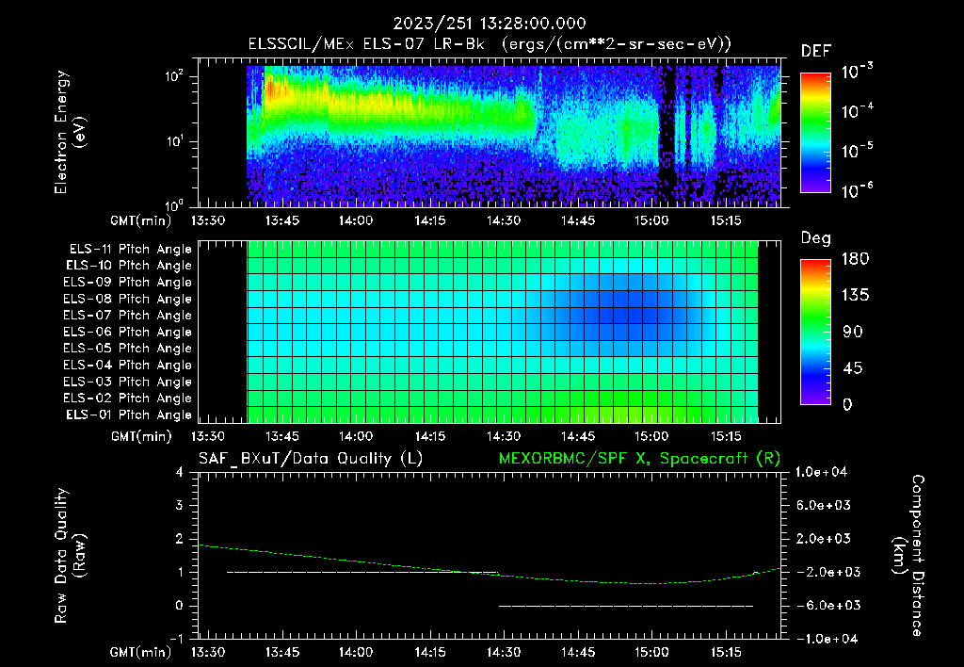Select ELS-08 Pitch Angle row label
Image resolution: width=964 pixels, height=667 pixels.
click(128, 299)
